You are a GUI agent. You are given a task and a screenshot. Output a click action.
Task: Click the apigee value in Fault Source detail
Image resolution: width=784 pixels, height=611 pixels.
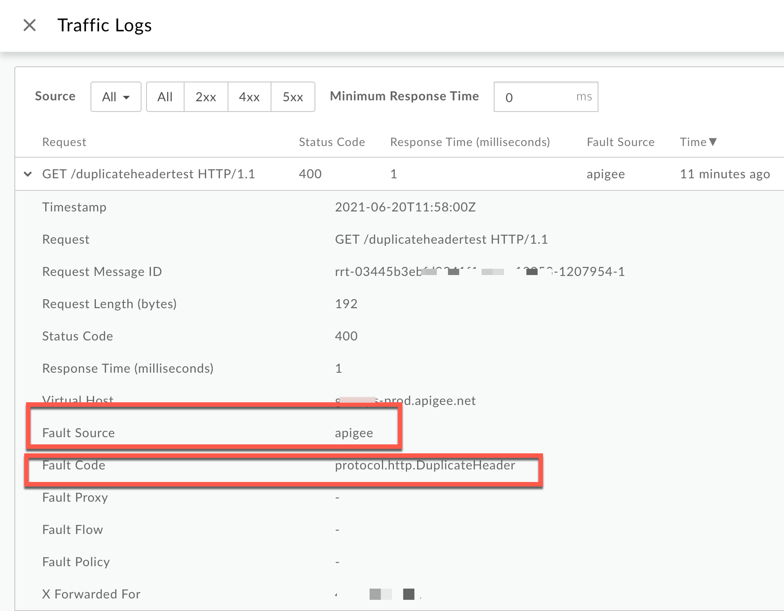[x=354, y=433]
